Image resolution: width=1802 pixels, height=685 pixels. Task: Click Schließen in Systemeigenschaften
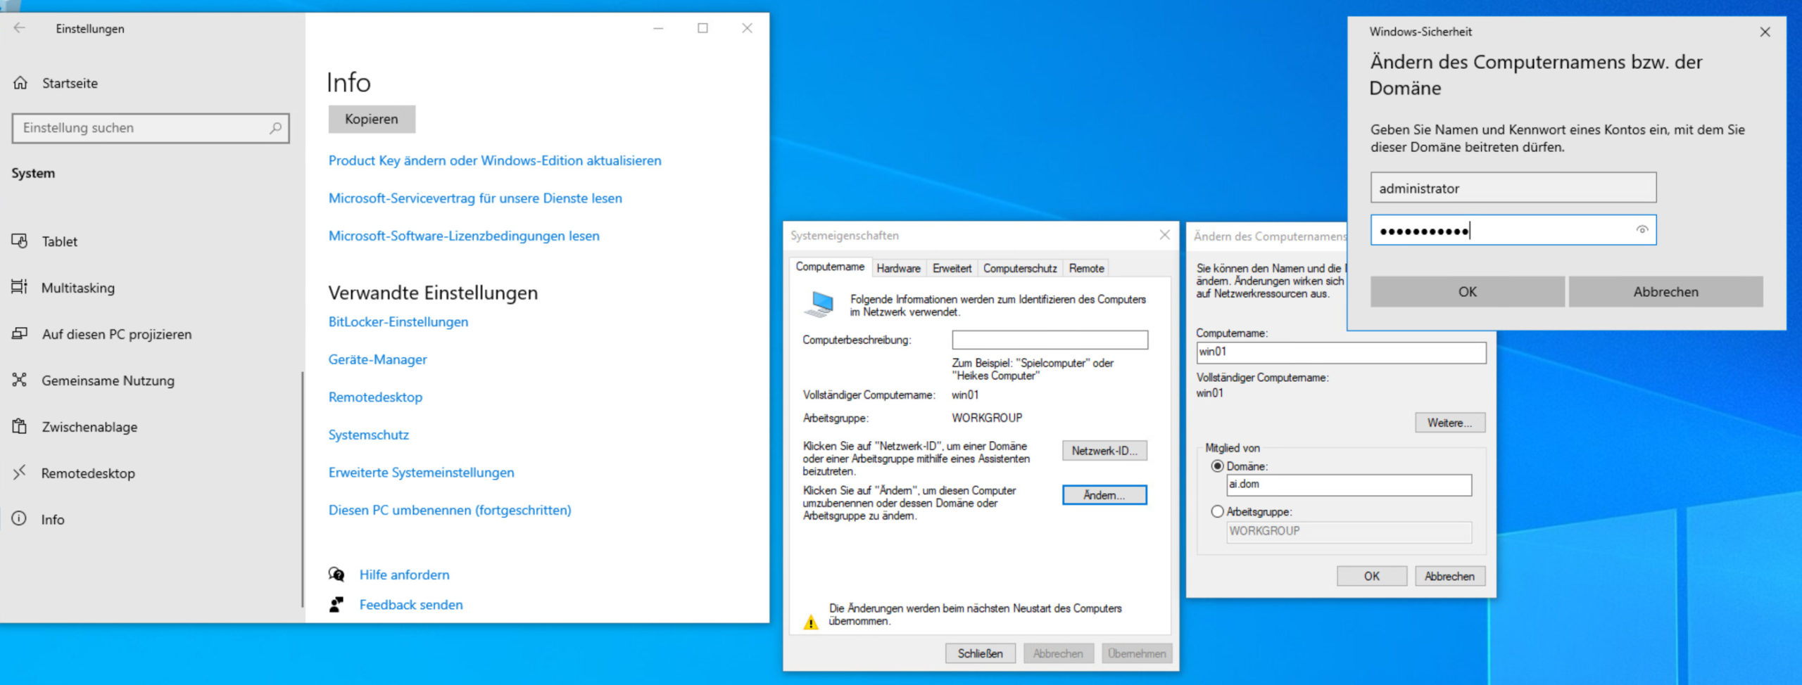click(x=980, y=653)
